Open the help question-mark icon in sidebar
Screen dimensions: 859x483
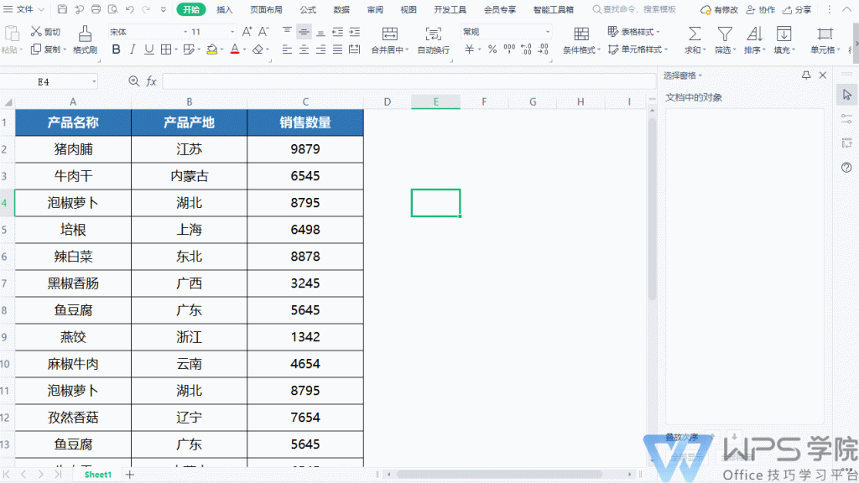(x=847, y=167)
